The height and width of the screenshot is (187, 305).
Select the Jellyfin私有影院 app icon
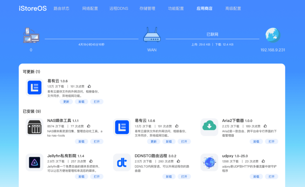coord(35,162)
